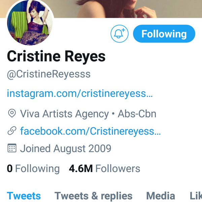202x202 pixels.
Task: Click the Cristine Reyes display name
Action: point(56,57)
